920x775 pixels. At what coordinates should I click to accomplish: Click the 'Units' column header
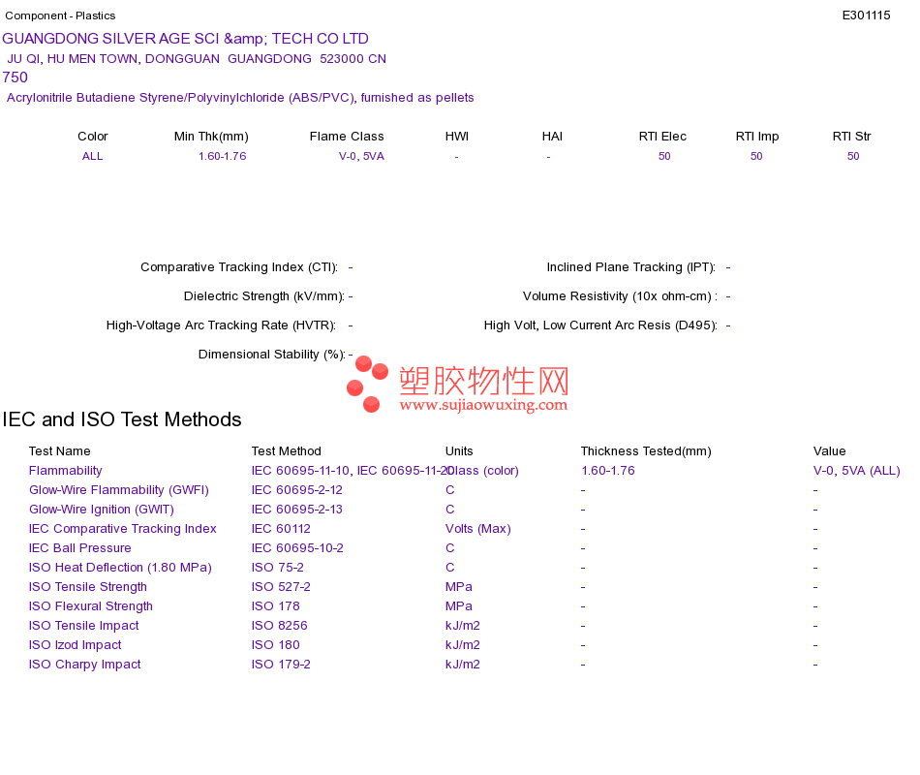click(x=459, y=451)
